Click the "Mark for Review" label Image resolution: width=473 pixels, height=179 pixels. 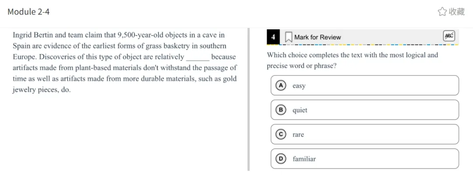(x=318, y=37)
